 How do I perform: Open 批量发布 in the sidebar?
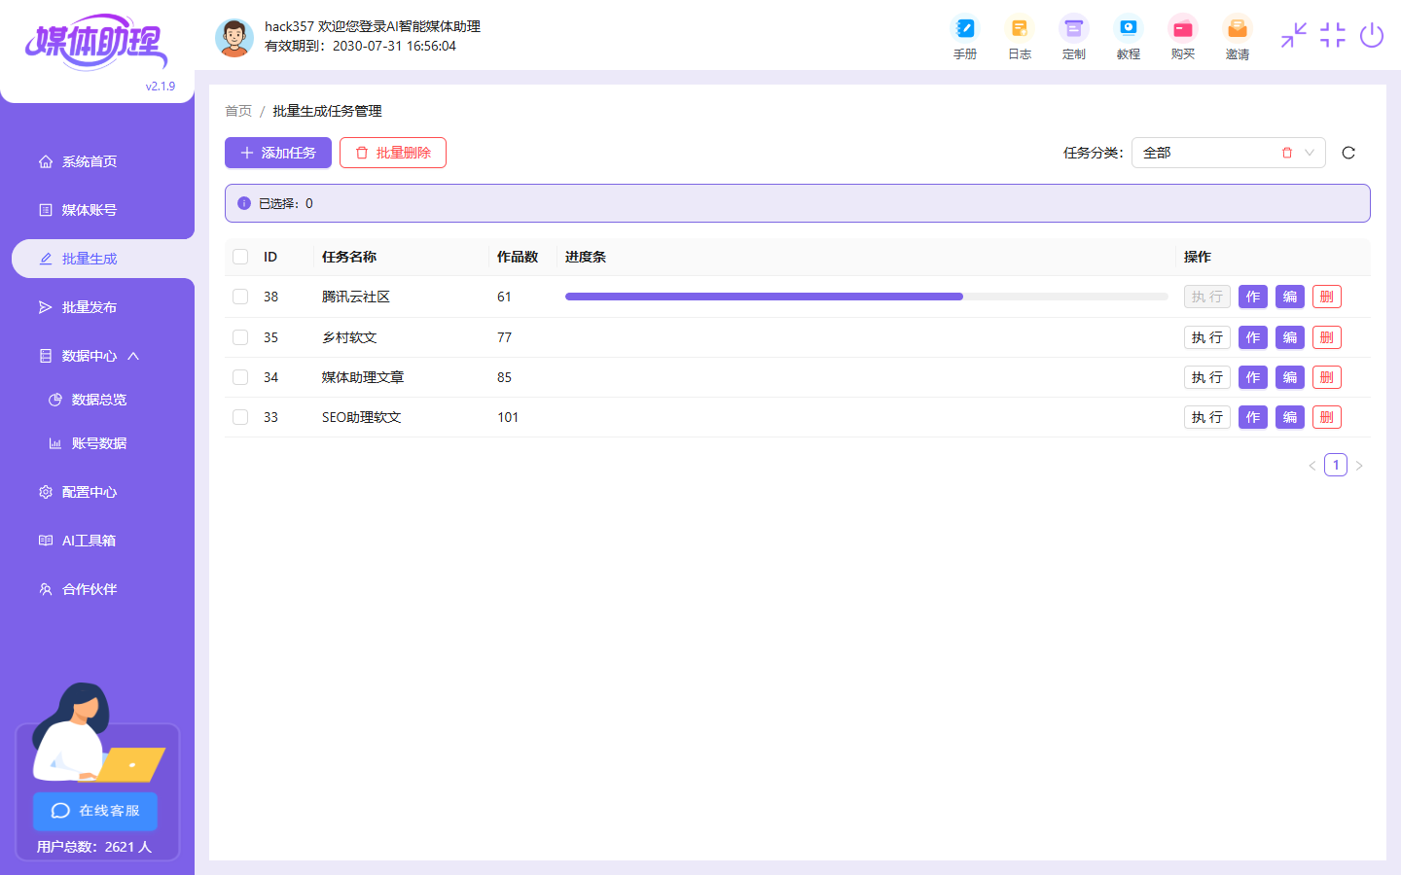[x=90, y=307]
